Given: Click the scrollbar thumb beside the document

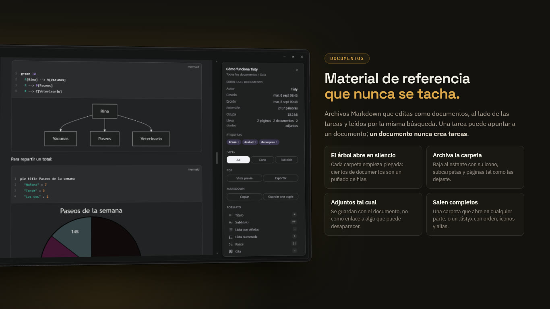Looking at the screenshot, I should coord(217,158).
